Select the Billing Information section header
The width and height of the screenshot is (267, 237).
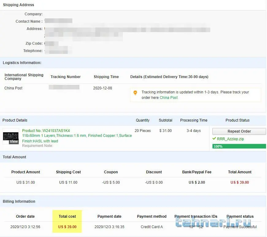[x=19, y=201]
